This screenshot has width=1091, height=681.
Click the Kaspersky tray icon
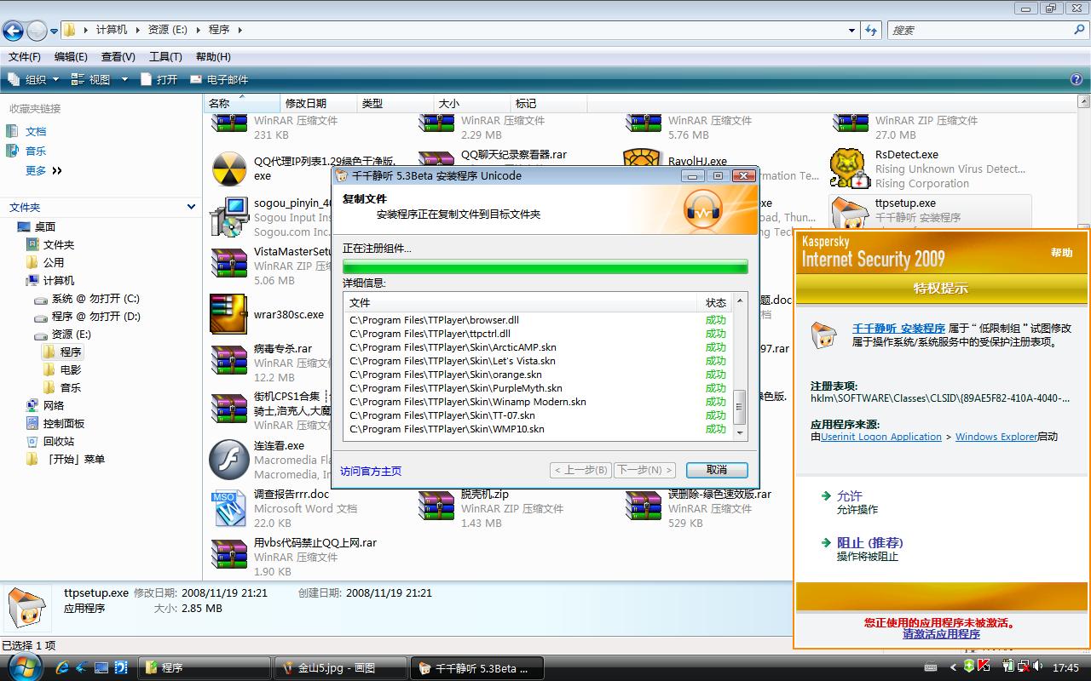point(984,667)
